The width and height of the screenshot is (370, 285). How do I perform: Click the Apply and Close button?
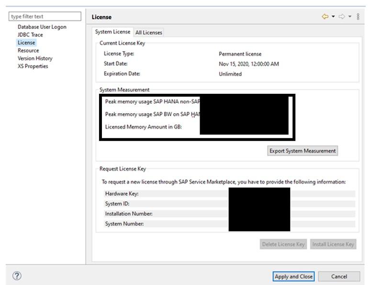293,276
